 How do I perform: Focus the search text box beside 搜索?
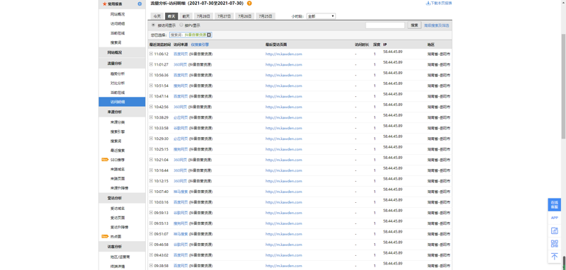(385, 25)
